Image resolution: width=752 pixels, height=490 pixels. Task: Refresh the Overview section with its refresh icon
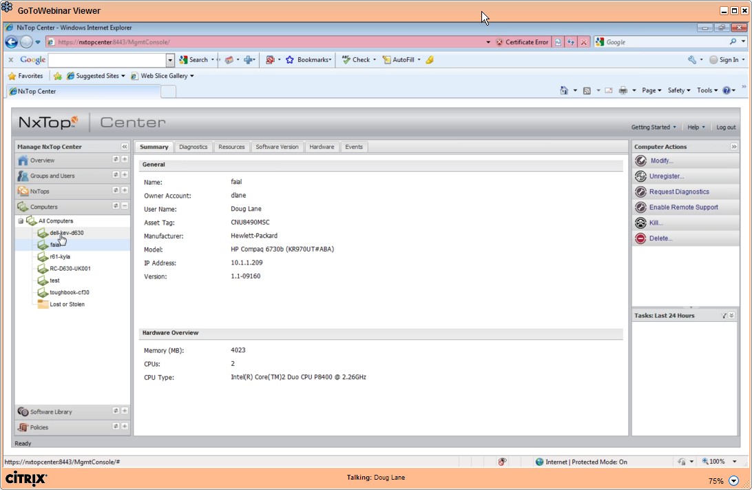116,159
